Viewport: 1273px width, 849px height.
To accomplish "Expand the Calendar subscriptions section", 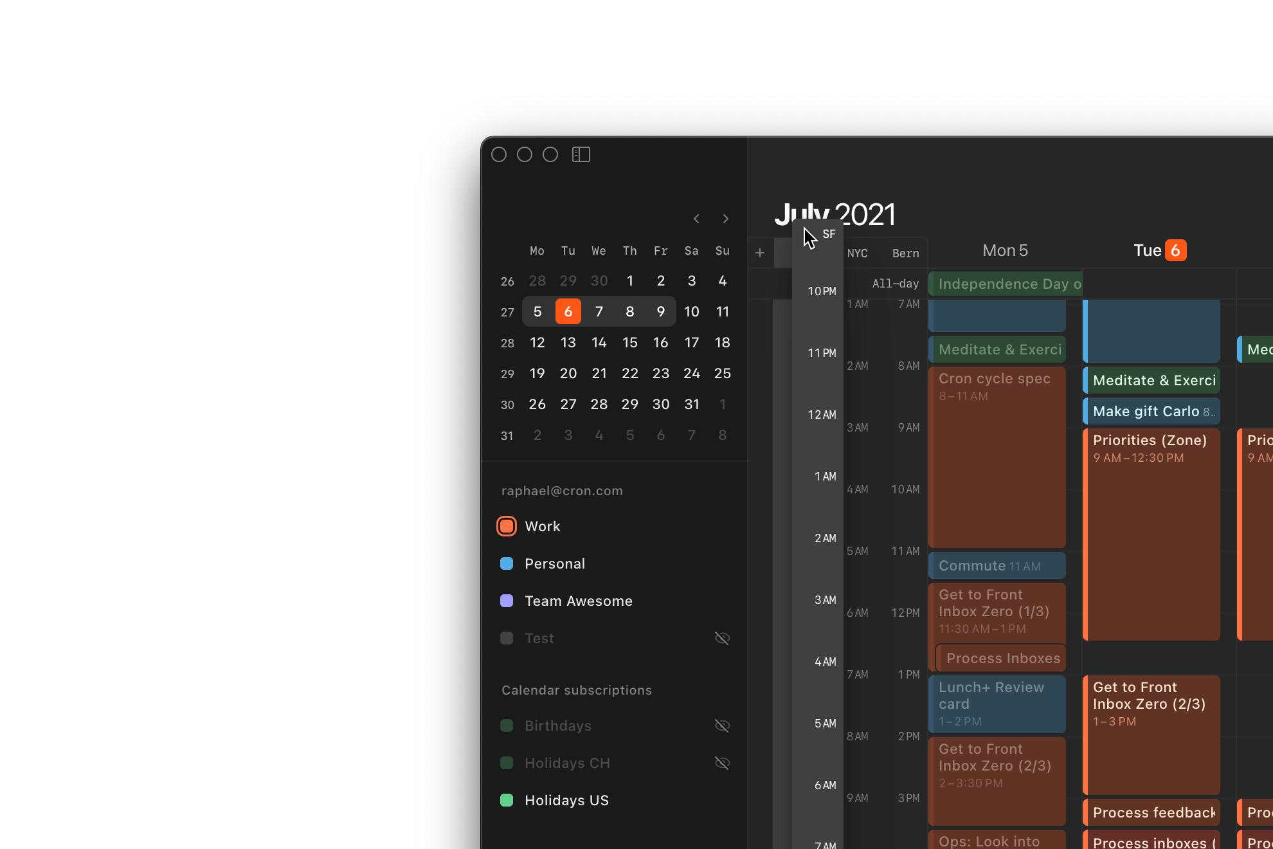I will click(x=577, y=689).
